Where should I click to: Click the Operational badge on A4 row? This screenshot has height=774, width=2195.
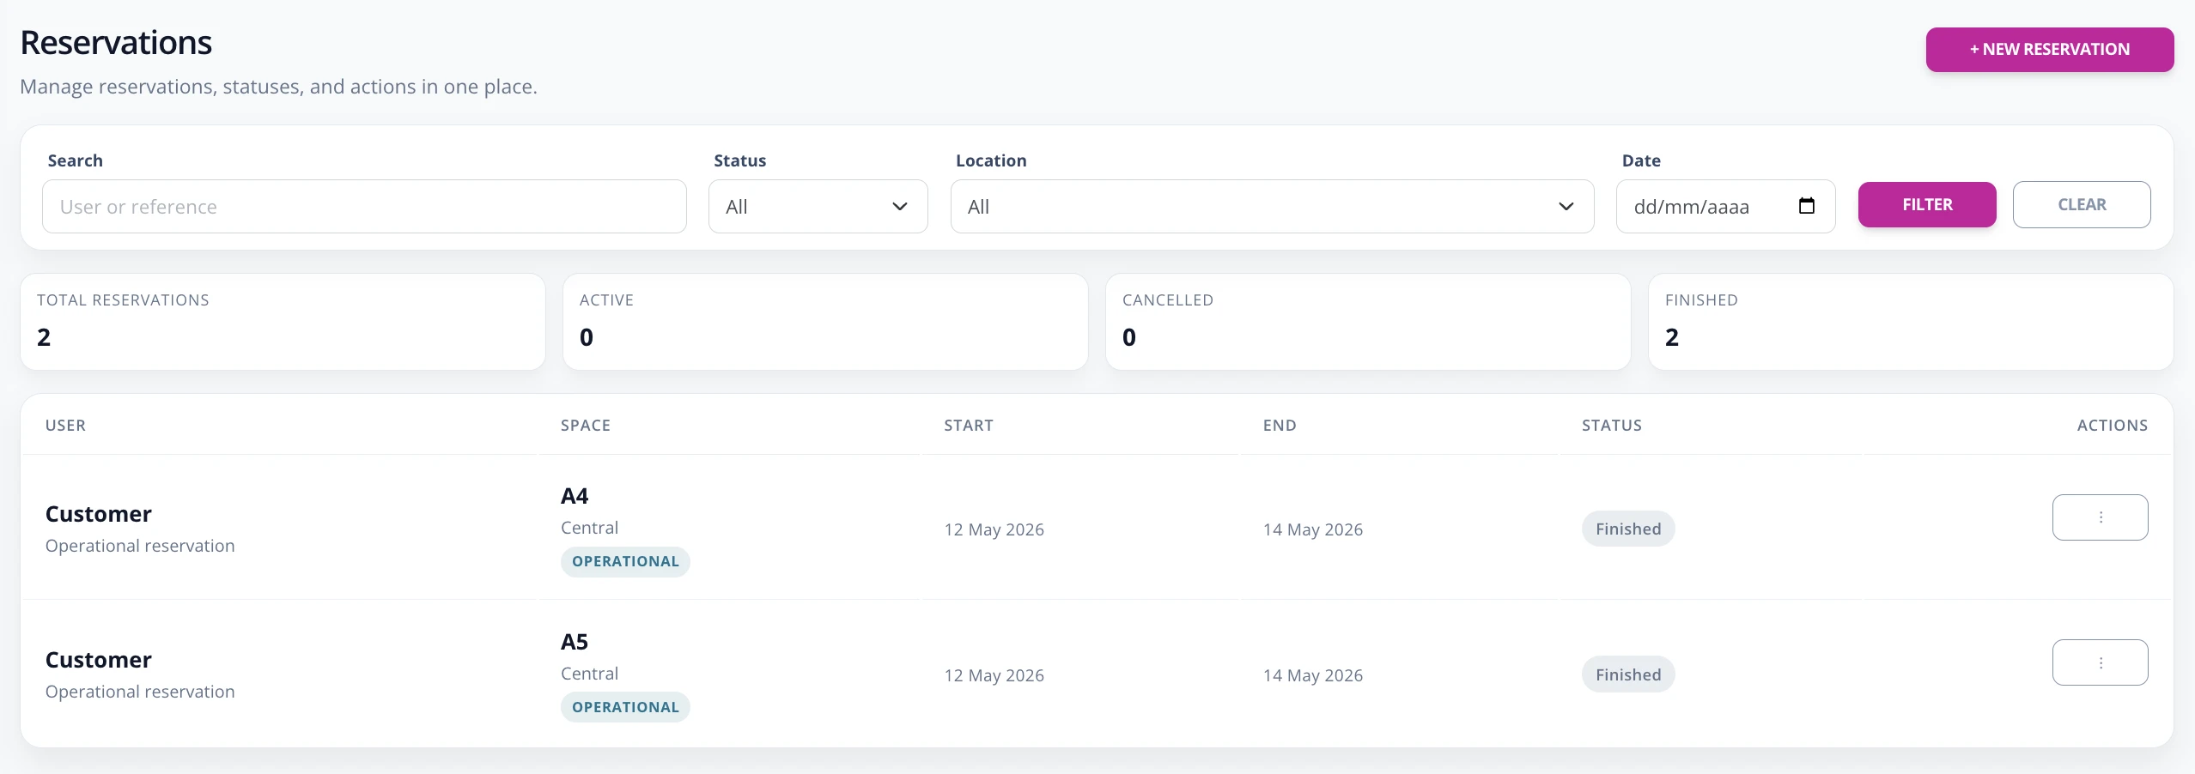coord(625,561)
